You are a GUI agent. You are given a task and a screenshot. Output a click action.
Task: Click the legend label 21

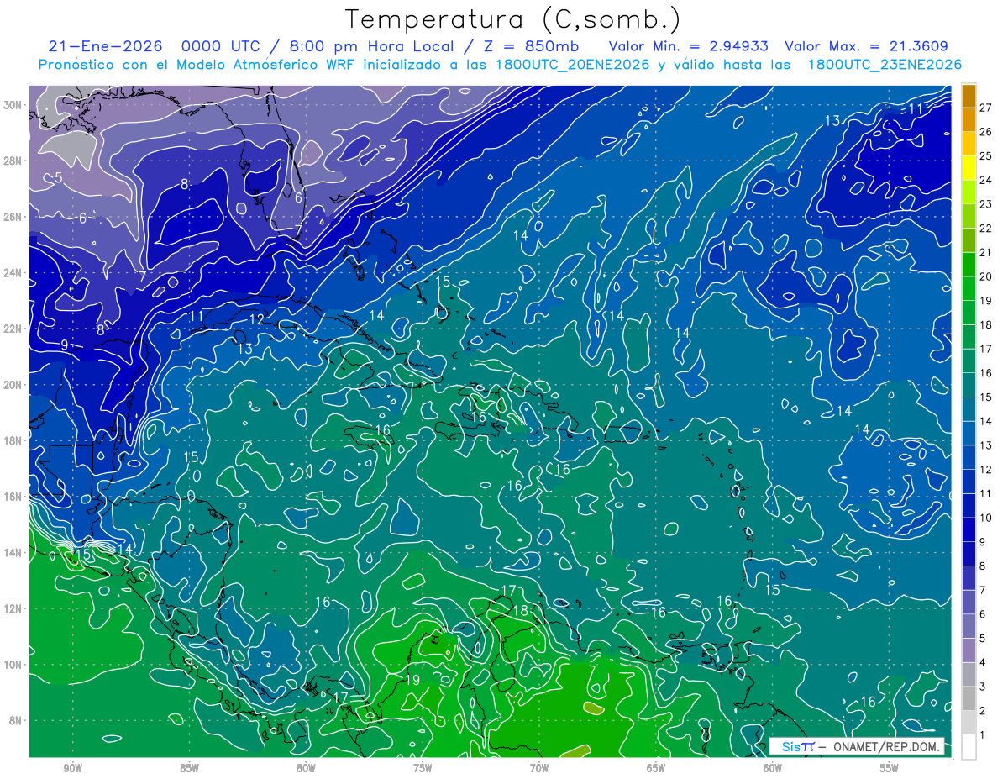986,252
